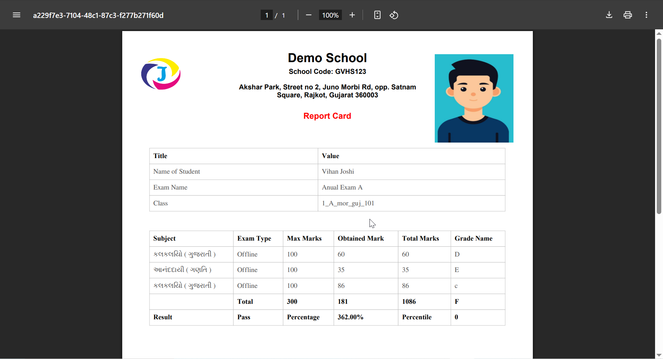
Task: Click the scroll down arrow
Action: tap(659, 355)
